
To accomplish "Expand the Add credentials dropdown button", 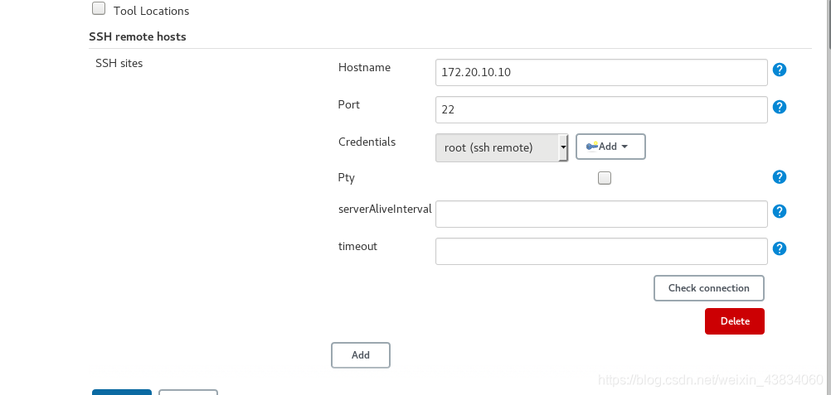I will click(x=610, y=147).
